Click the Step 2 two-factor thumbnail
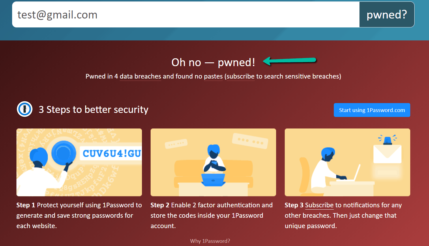 (x=213, y=162)
